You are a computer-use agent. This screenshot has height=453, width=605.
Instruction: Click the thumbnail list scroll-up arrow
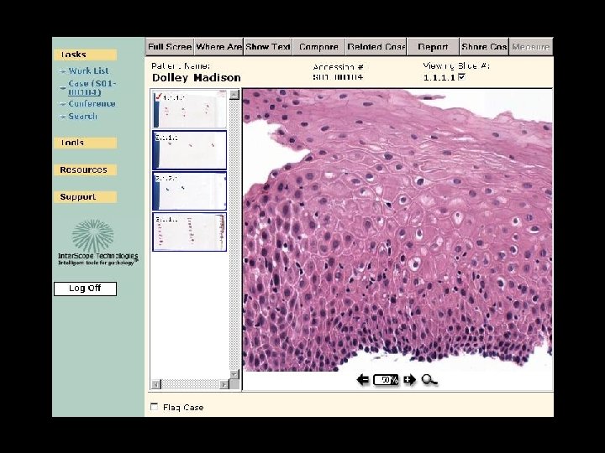tap(234, 95)
